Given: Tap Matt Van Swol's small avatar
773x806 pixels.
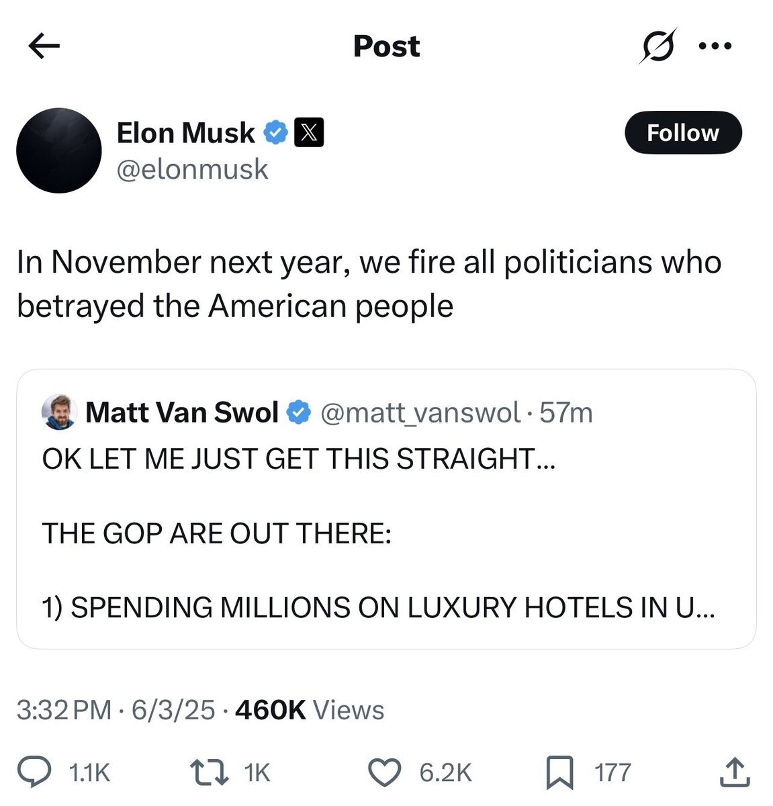Looking at the screenshot, I should click(58, 412).
